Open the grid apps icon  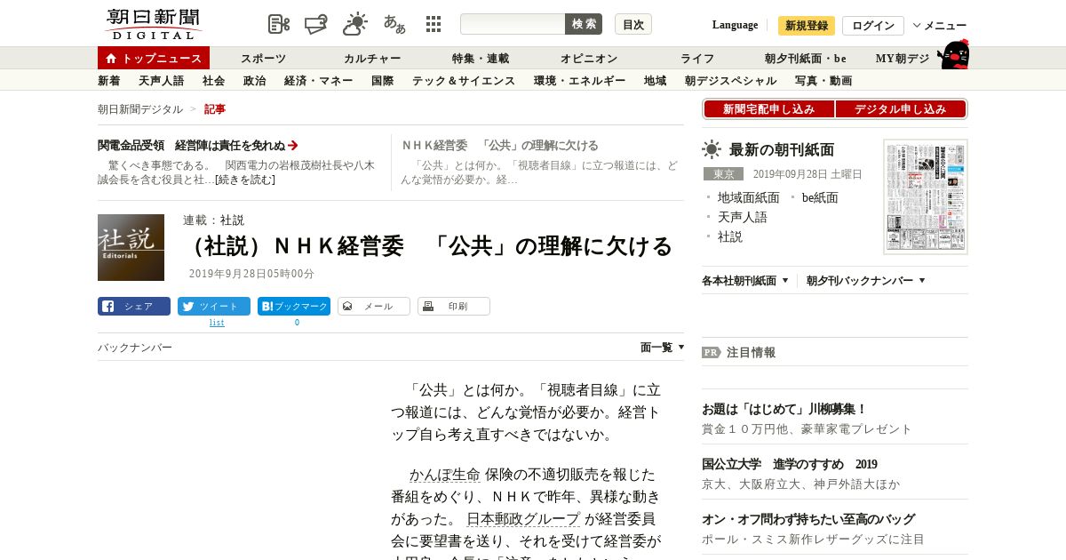434,24
